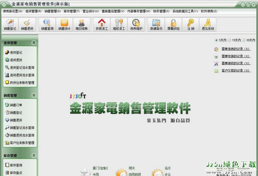Open 库存盘点 in the sidebar
This screenshot has width=258, height=176.
click(x=13, y=173)
